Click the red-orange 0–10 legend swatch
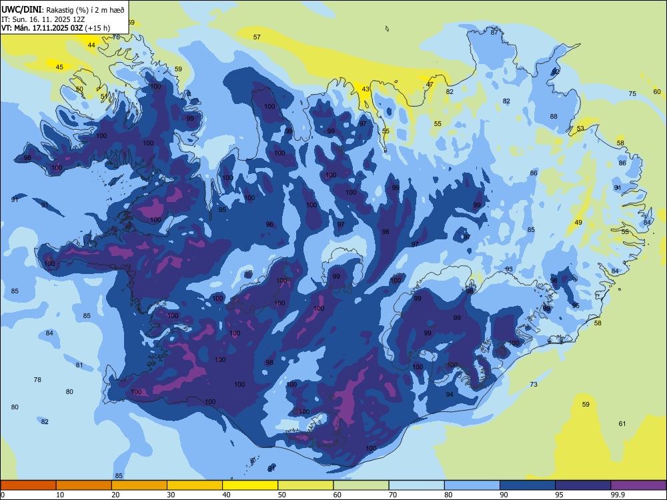Screen dimensions: 667x500 (x=28, y=485)
